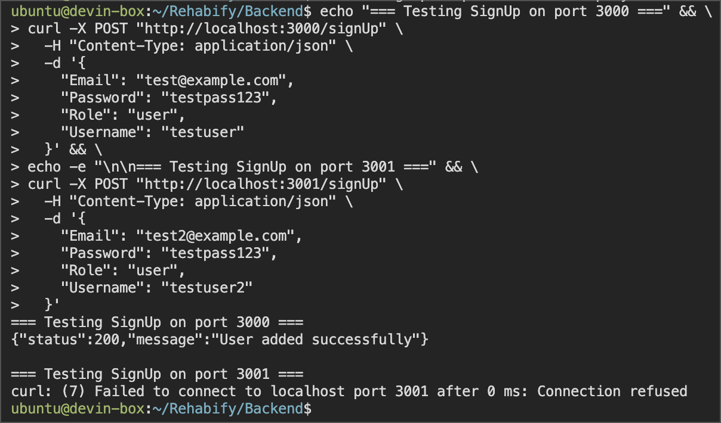Click the "=== Testing SignUp on port 3000 ===" output line
721x423 pixels.
[158, 322]
